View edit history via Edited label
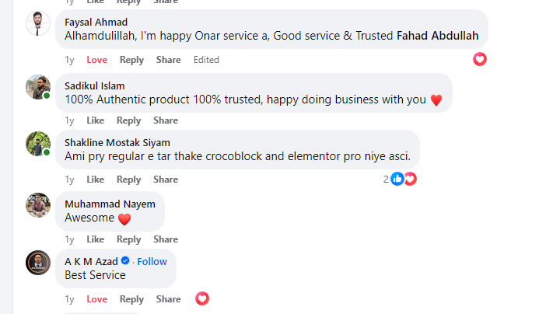The height and width of the screenshot is (314, 539). point(206,60)
